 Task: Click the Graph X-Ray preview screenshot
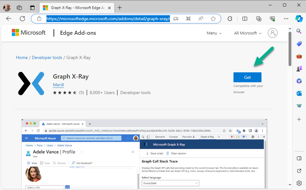[144, 154]
